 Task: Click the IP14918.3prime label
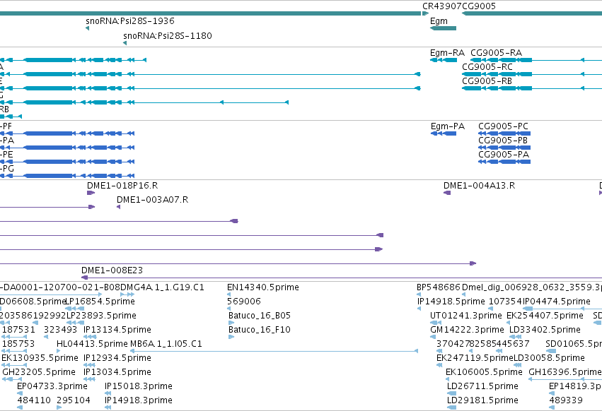point(139,400)
